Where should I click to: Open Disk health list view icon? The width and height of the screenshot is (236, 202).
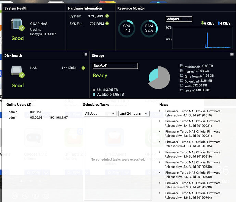(86, 54)
